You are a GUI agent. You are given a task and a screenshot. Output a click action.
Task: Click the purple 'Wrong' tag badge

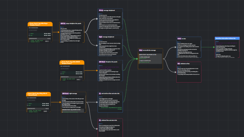click(x=101, y=10)
